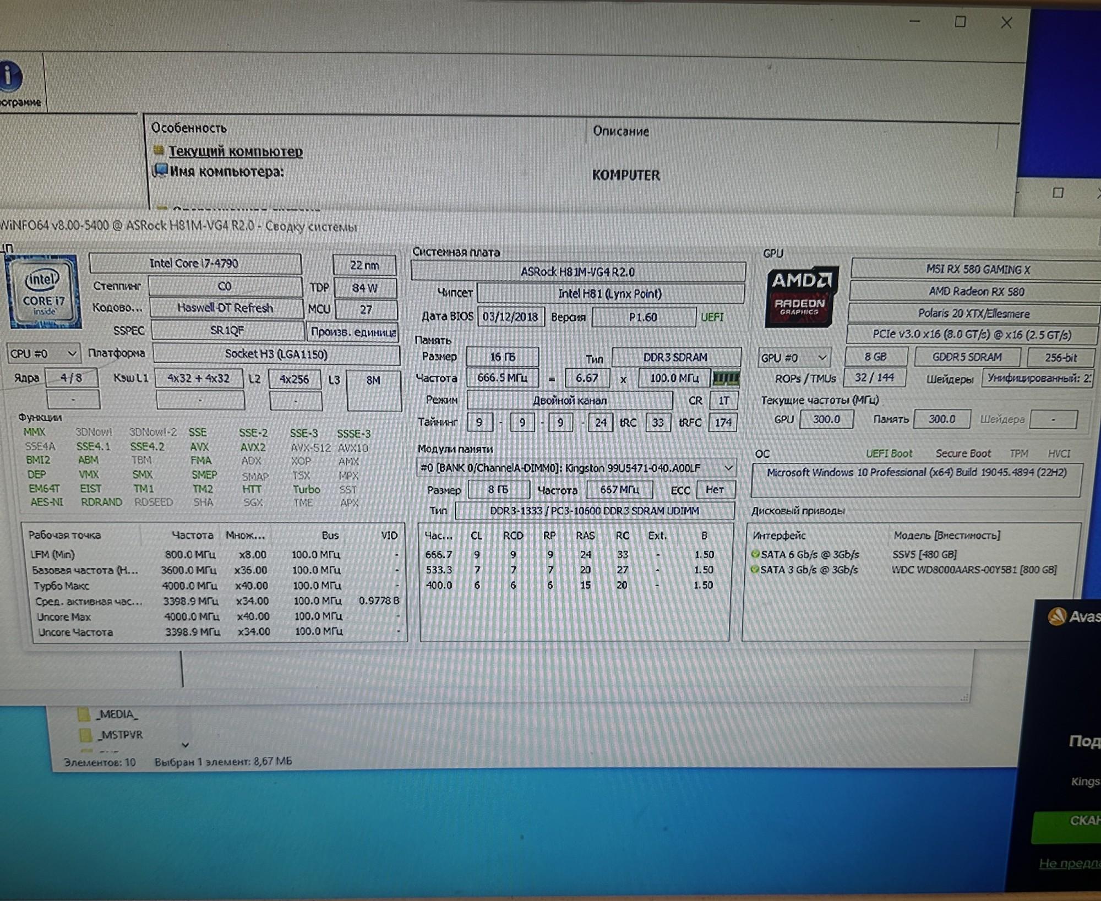
Task: Click the '0.9778 В' VID value
Action: point(379,600)
